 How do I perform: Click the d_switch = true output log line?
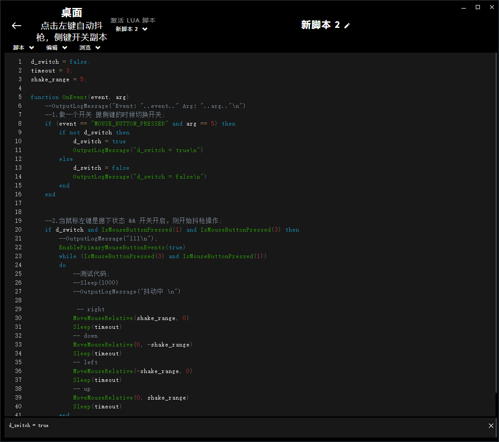pos(29,425)
